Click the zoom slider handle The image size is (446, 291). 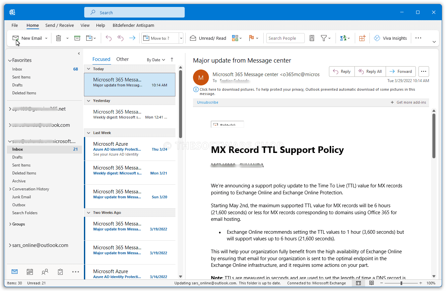tap(401, 283)
